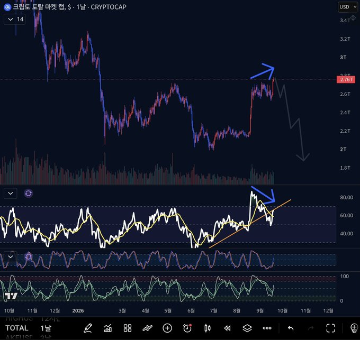This screenshot has width=360, height=340.
Task: Open the lightbulb ideas icon
Action: pyautogui.click(x=354, y=328)
